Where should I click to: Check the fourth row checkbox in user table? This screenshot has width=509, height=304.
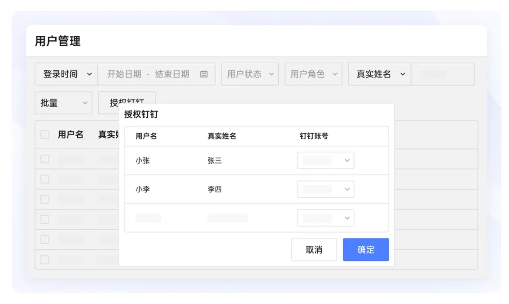pos(45,220)
